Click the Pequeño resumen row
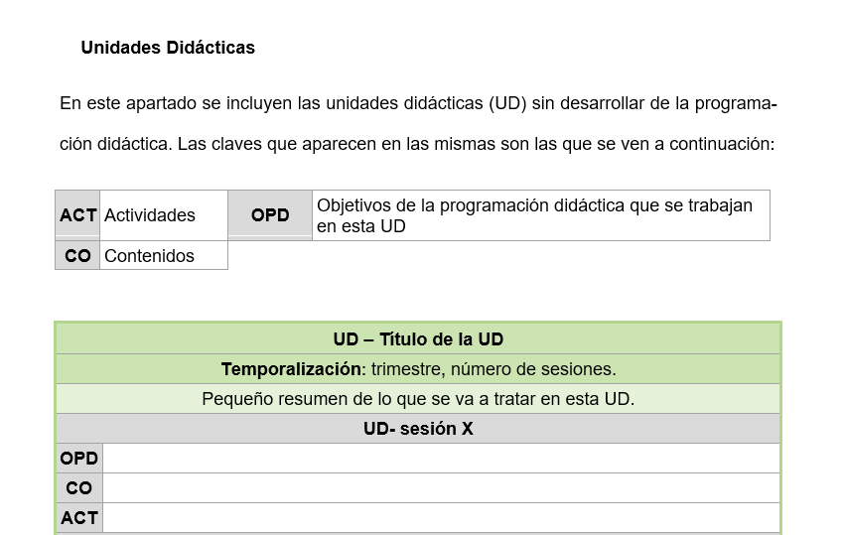This screenshot has width=844, height=535. click(418, 399)
